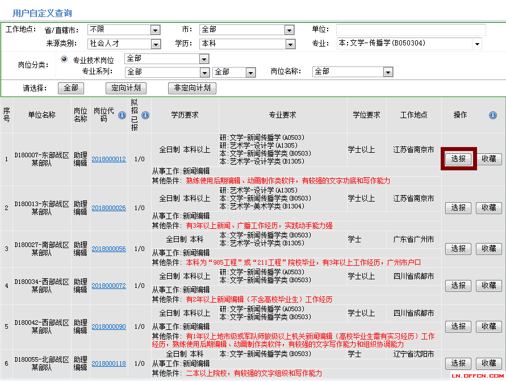Click info icon next to 操作 header
Image resolution: width=506 pixels, height=381 pixels.
pos(493,115)
